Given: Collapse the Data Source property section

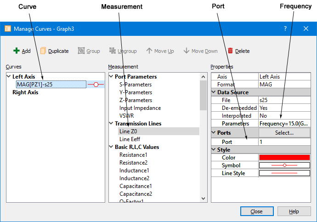Looking at the screenshot, I should (214, 92).
